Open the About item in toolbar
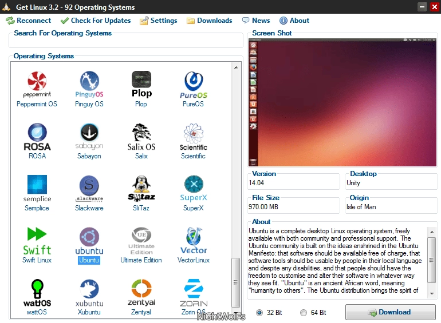441x323 pixels. pyautogui.click(x=294, y=21)
